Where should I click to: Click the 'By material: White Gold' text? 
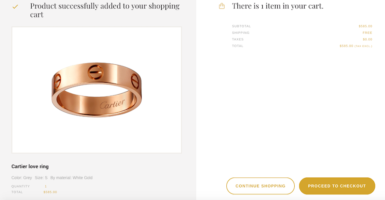click(71, 178)
